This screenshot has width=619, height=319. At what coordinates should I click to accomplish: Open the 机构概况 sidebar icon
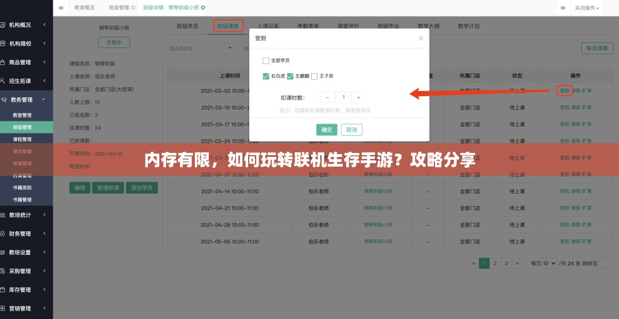click(2, 25)
